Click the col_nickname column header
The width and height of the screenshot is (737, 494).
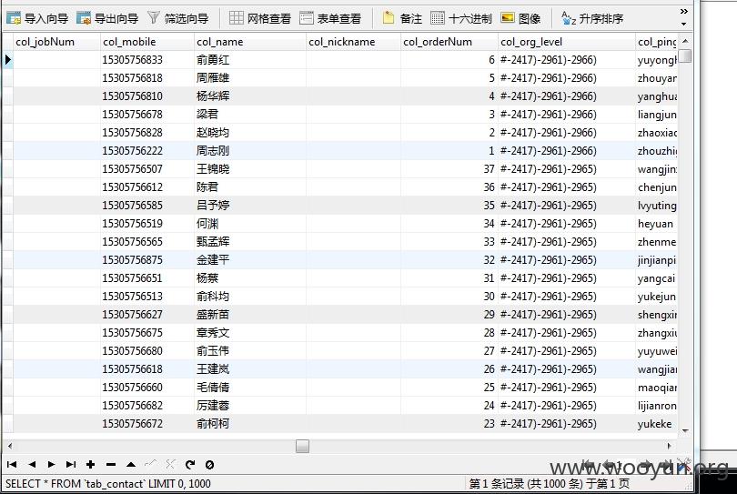[353, 42]
